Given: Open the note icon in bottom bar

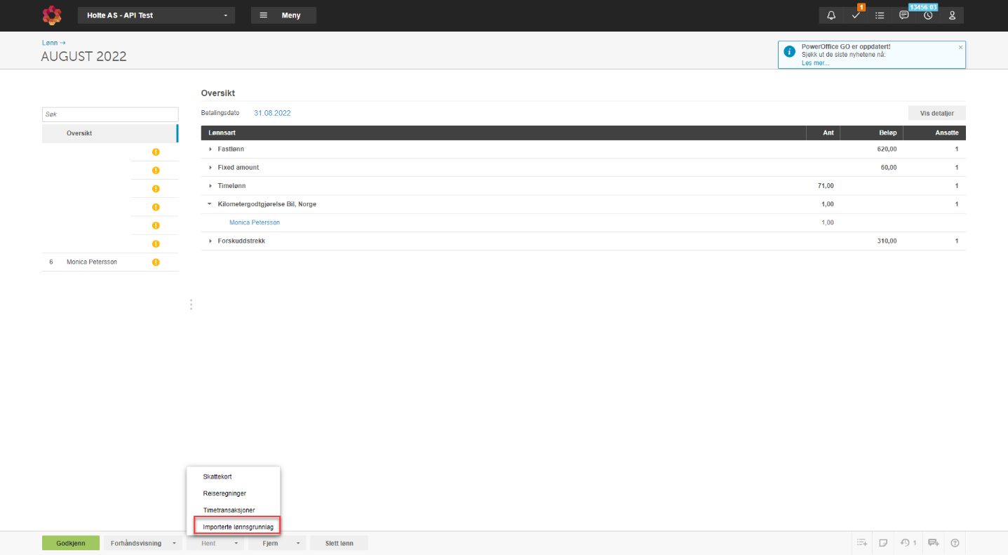Looking at the screenshot, I should click(883, 542).
